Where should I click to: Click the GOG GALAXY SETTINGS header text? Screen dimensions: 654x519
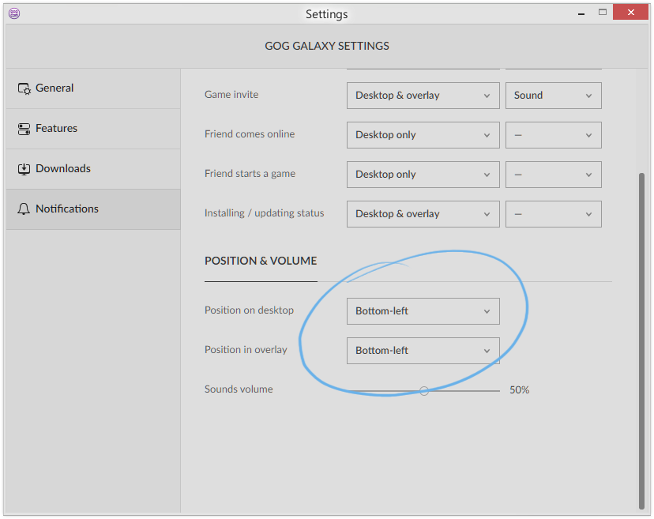(x=327, y=46)
